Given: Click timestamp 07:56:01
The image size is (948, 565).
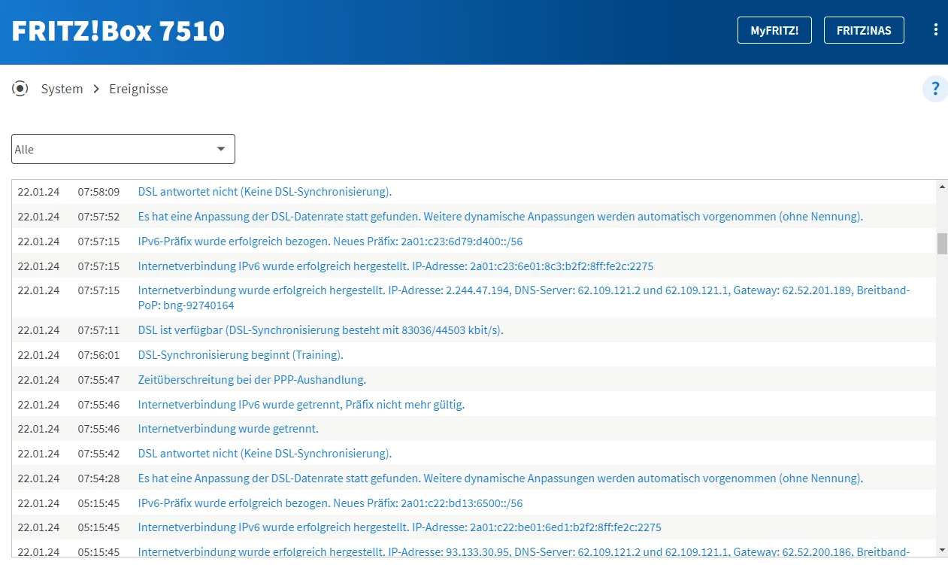Looking at the screenshot, I should [x=98, y=355].
